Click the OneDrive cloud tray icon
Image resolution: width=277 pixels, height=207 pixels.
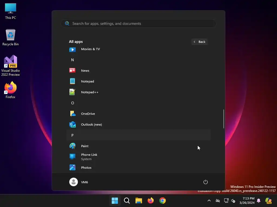point(218,201)
